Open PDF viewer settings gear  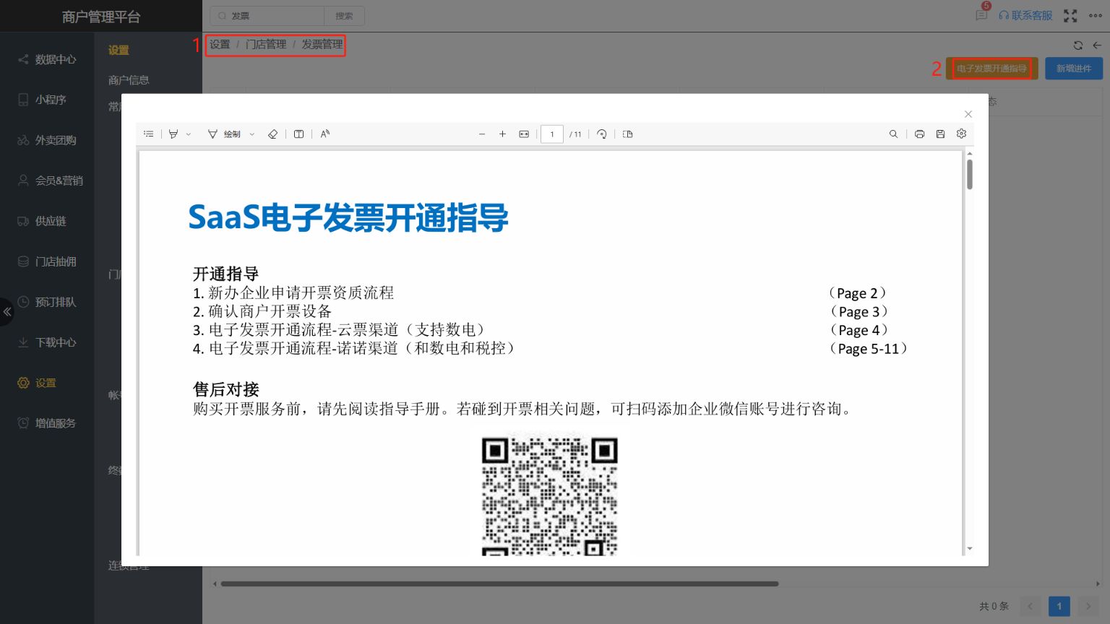pyautogui.click(x=961, y=134)
